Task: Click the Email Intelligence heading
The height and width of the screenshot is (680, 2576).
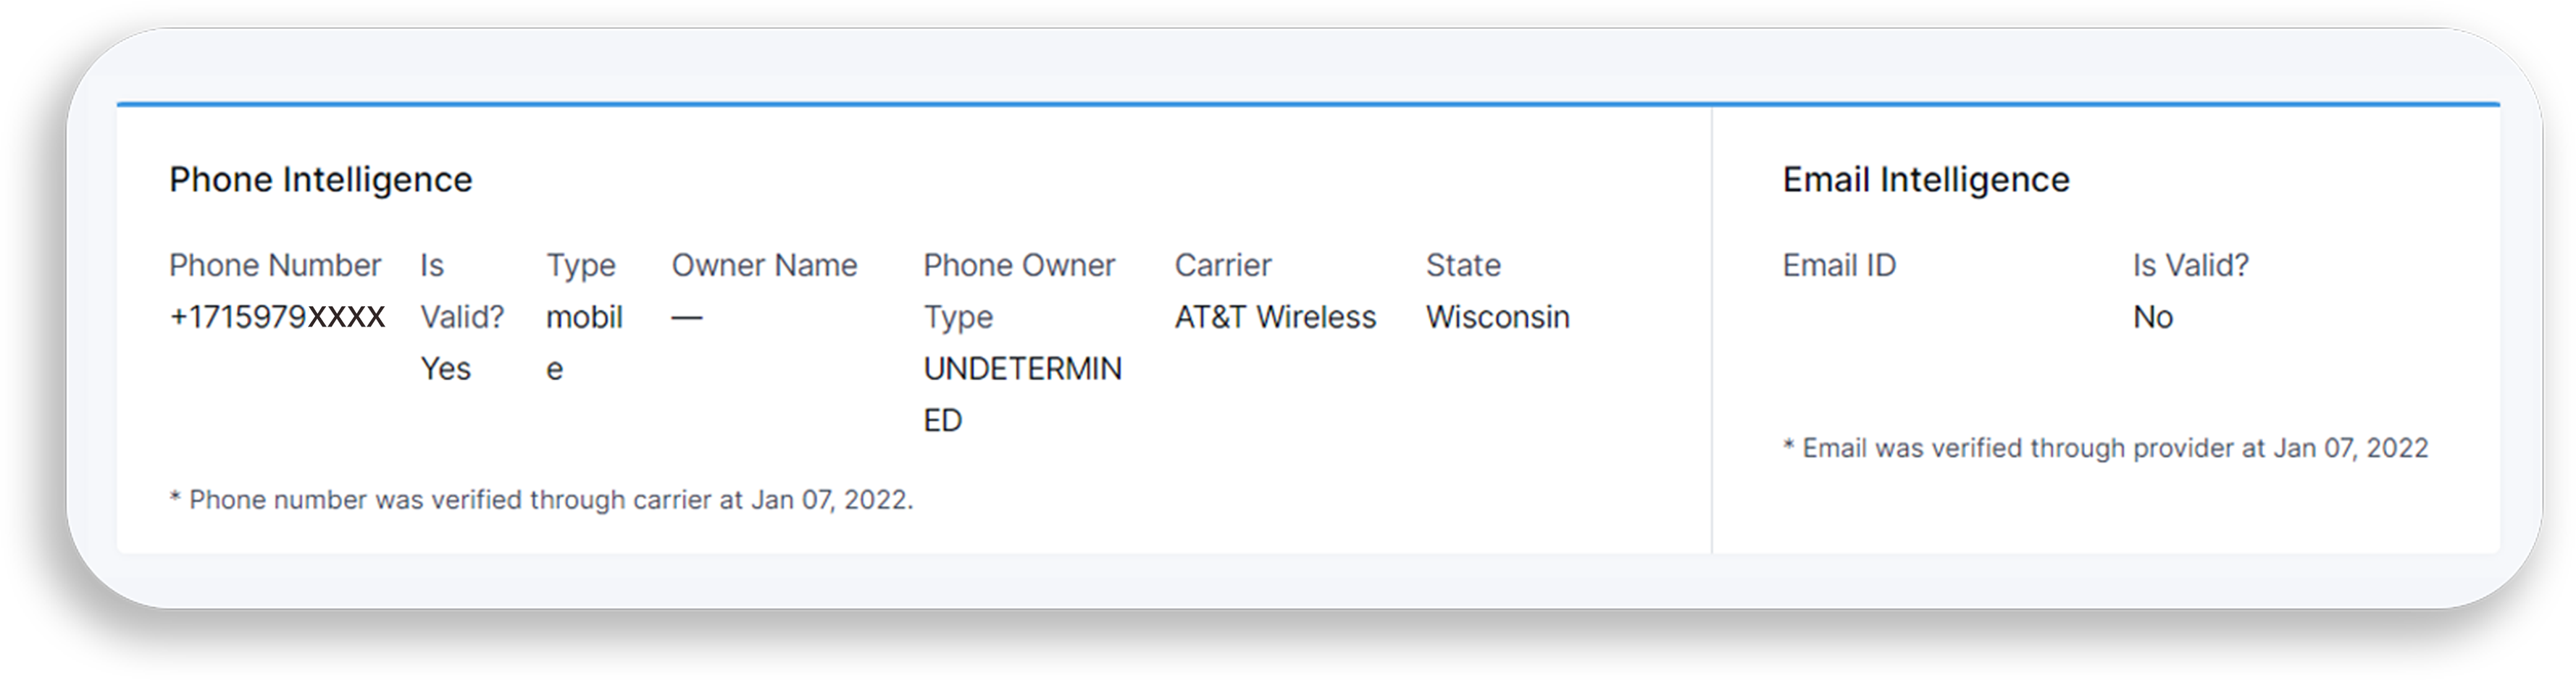Action: 1925,180
